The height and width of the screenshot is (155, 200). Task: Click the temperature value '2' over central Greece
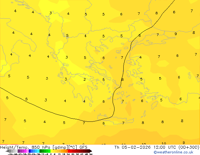85,79
